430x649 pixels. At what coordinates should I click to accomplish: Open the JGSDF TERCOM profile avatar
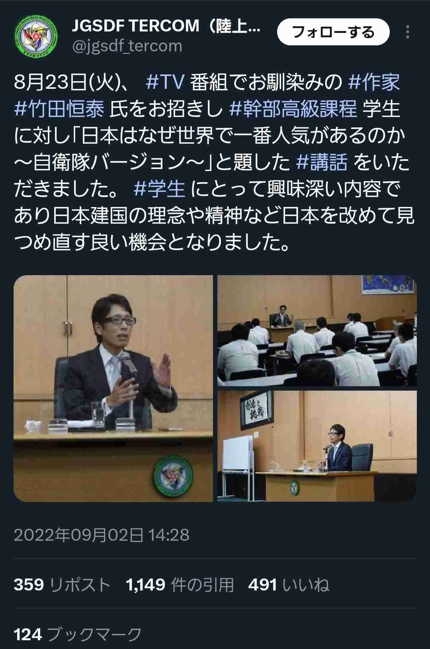[35, 37]
